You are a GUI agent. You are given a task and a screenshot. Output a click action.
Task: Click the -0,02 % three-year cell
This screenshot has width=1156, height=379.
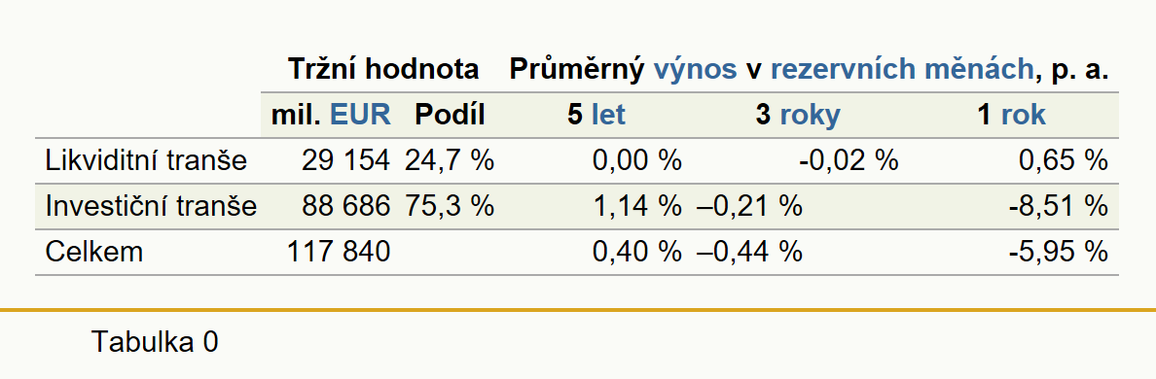pyautogui.click(x=849, y=160)
